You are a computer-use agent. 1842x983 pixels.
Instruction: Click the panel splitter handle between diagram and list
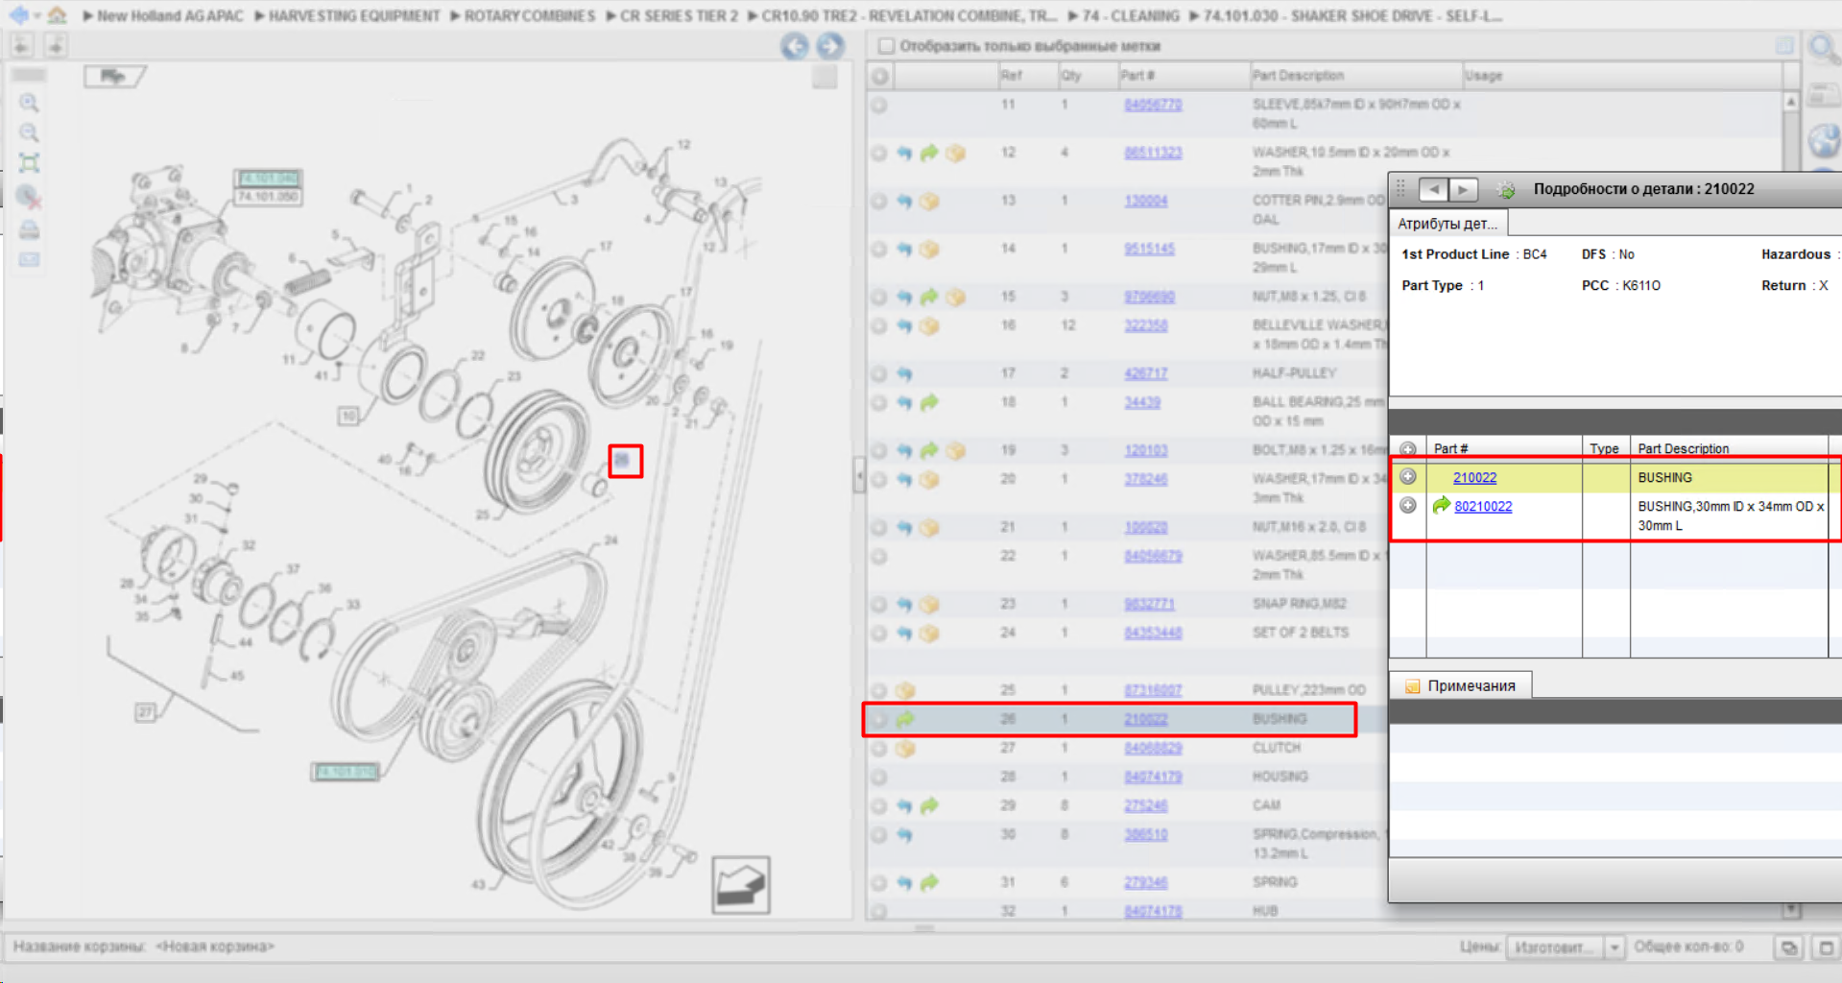[x=859, y=475]
